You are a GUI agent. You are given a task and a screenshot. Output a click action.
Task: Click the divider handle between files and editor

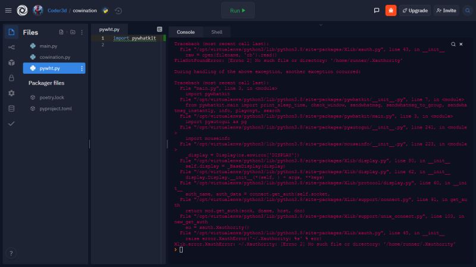(89, 144)
